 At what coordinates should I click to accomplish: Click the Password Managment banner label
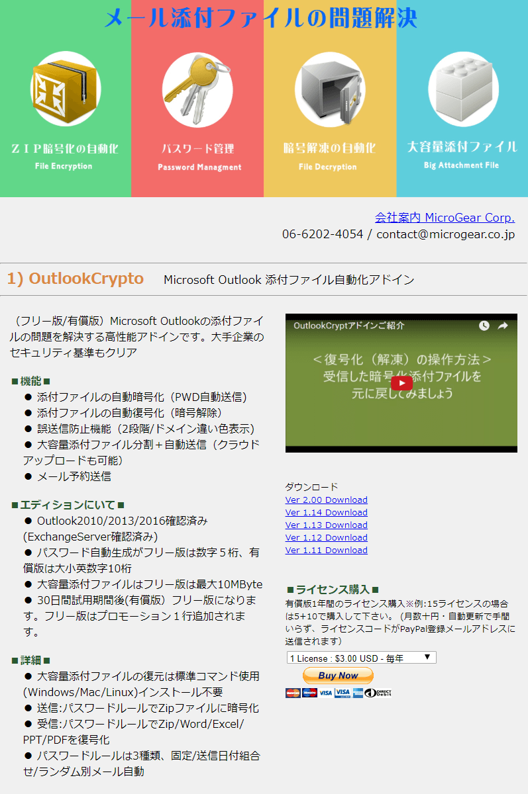click(x=199, y=167)
